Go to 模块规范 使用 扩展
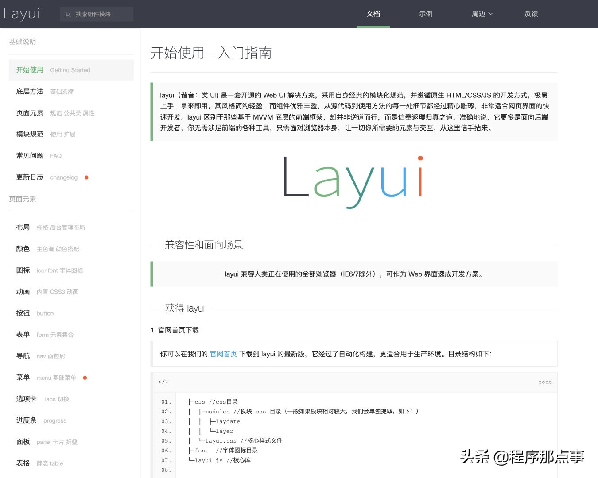598x478 pixels. [71, 134]
